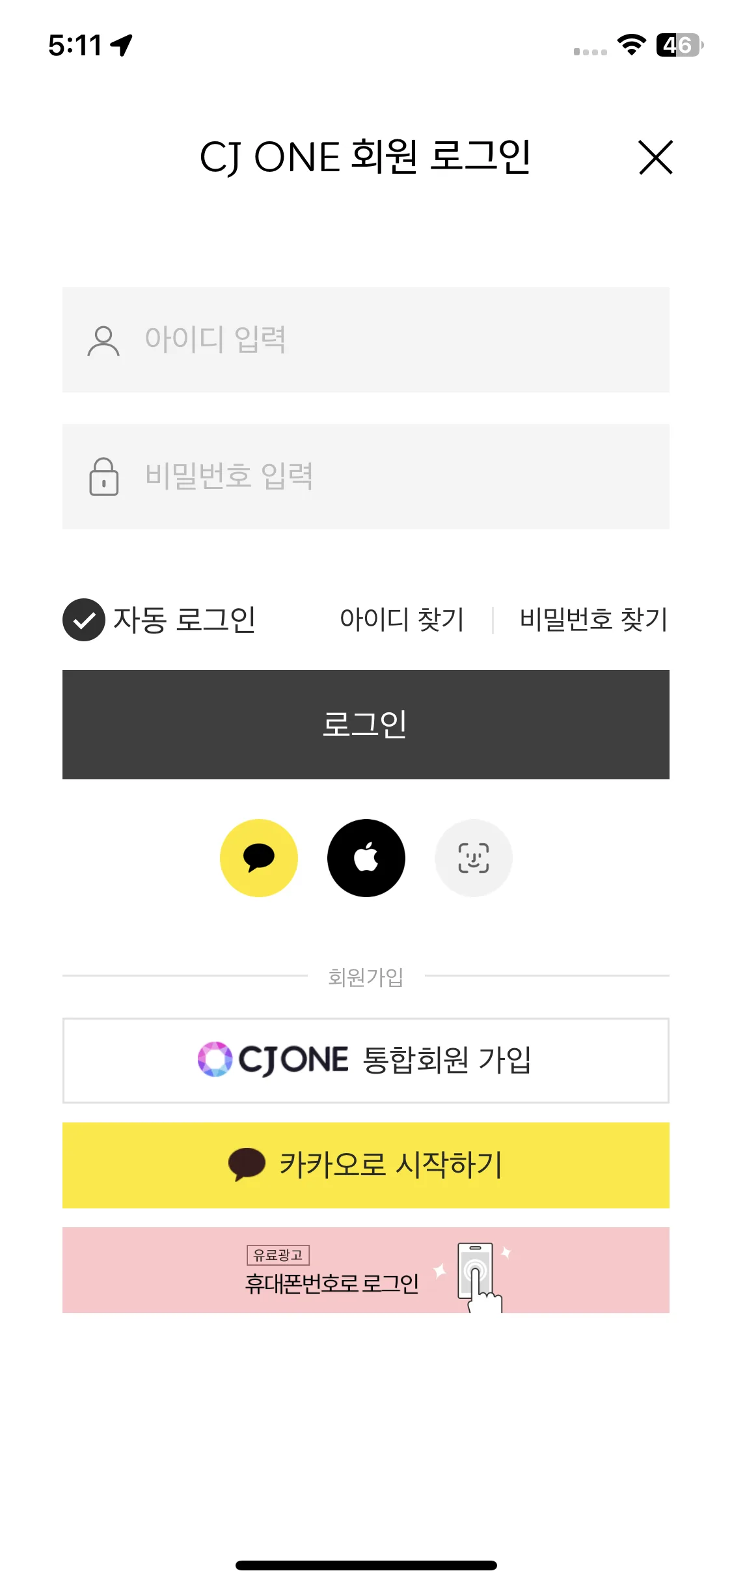Open the 아이디 찾기 link
The image size is (732, 1586).
[401, 619]
